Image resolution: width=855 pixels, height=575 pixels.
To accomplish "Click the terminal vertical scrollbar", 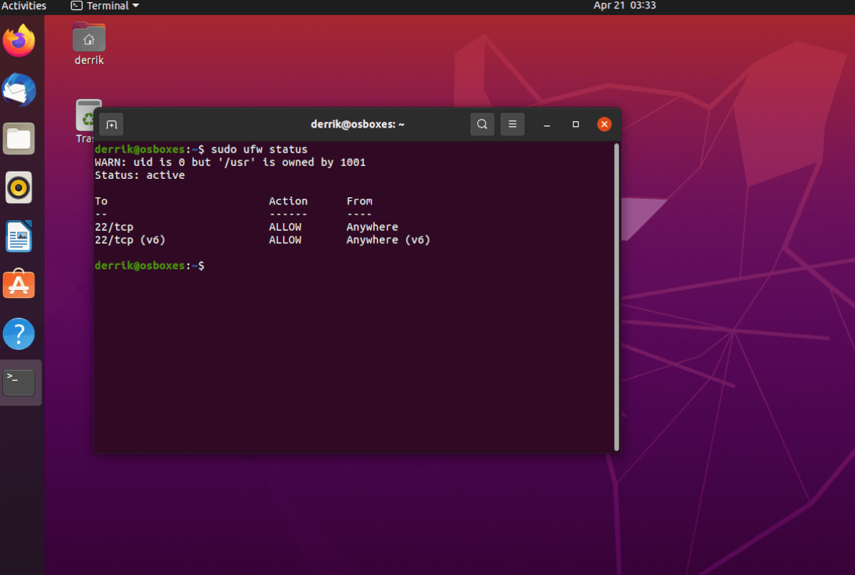I will pos(616,296).
